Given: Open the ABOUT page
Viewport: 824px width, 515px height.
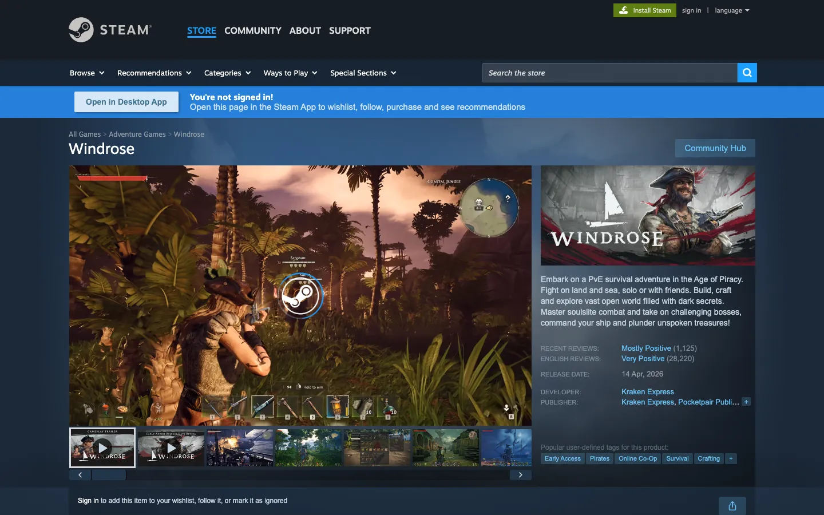Looking at the screenshot, I should point(305,30).
